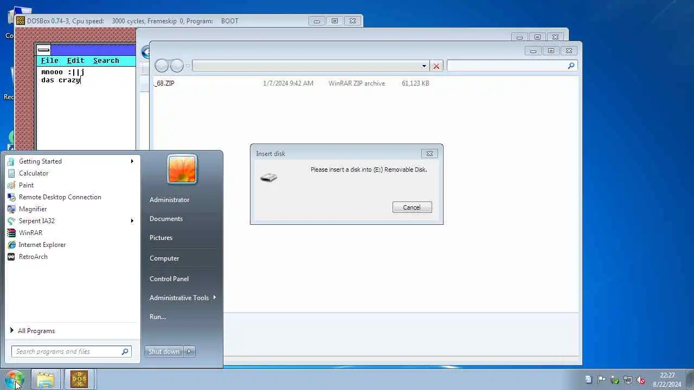Click the Show desktop strip at taskbar end
Viewport: 694px width, 390px height.
[x=690, y=379]
